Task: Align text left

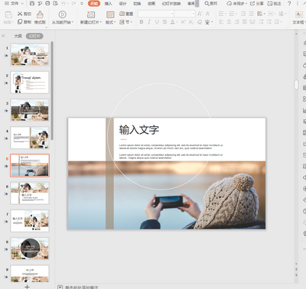Action: click(221, 22)
